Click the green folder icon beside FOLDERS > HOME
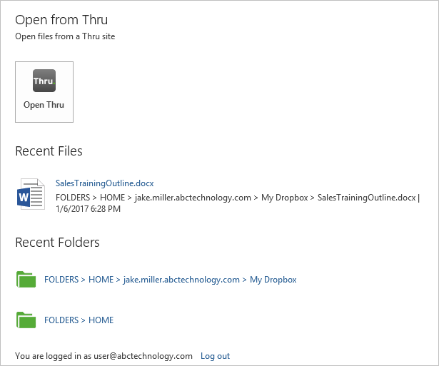 pos(26,320)
